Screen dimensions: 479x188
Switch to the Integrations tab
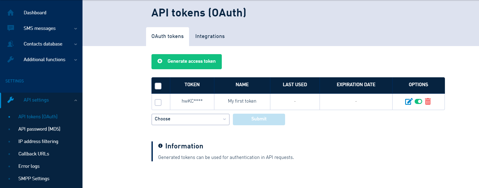(210, 36)
